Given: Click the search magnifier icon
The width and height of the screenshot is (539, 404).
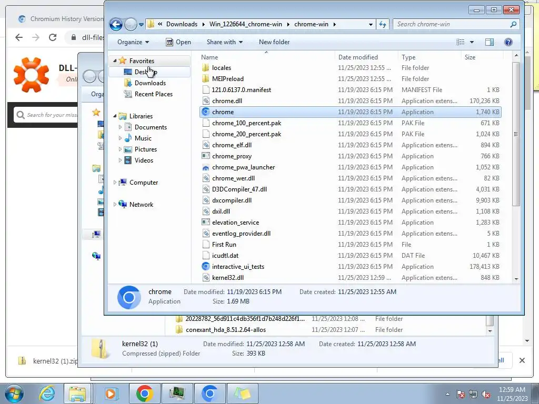Looking at the screenshot, I should click(x=513, y=24).
